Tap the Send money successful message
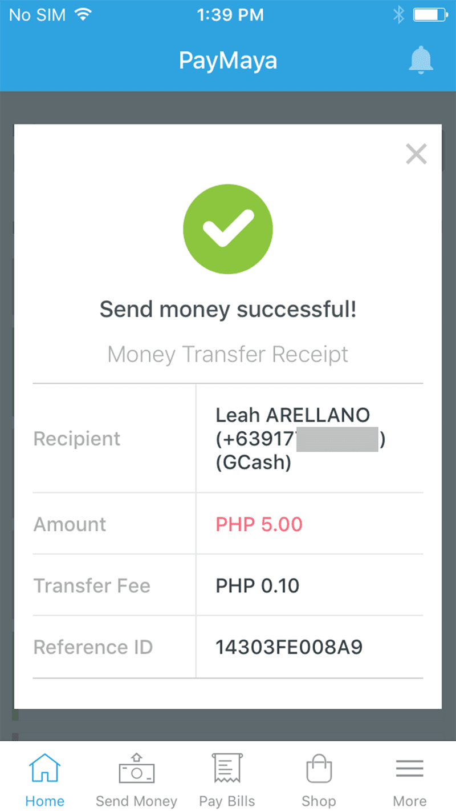This screenshot has height=811, width=456. tap(228, 310)
